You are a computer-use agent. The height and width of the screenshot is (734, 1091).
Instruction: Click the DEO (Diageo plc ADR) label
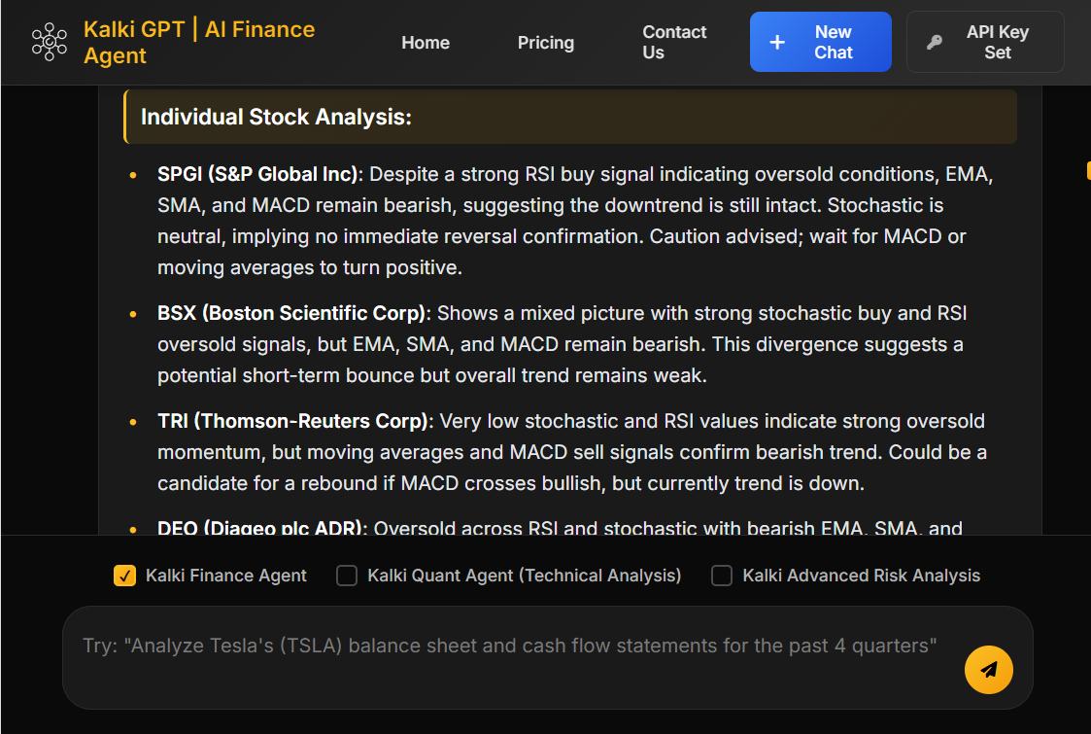(262, 528)
